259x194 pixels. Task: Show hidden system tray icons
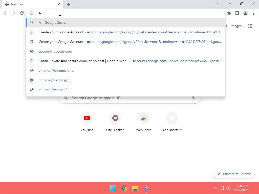tap(215, 188)
